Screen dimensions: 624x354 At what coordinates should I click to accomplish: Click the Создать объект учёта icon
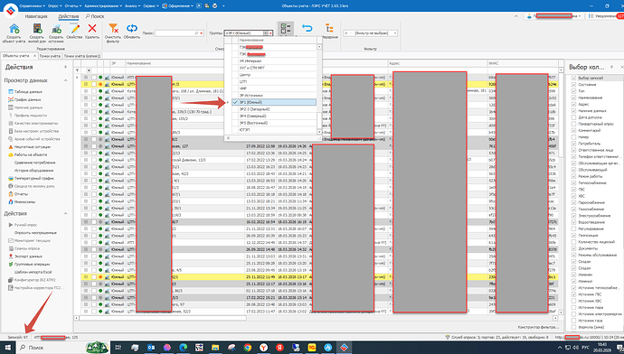14,29
